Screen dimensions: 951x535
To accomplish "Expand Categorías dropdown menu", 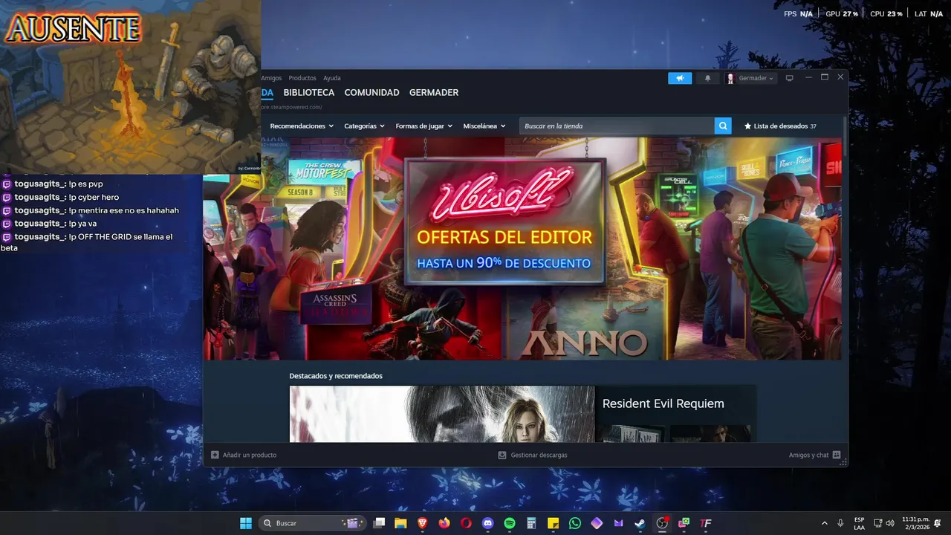I will click(x=364, y=126).
